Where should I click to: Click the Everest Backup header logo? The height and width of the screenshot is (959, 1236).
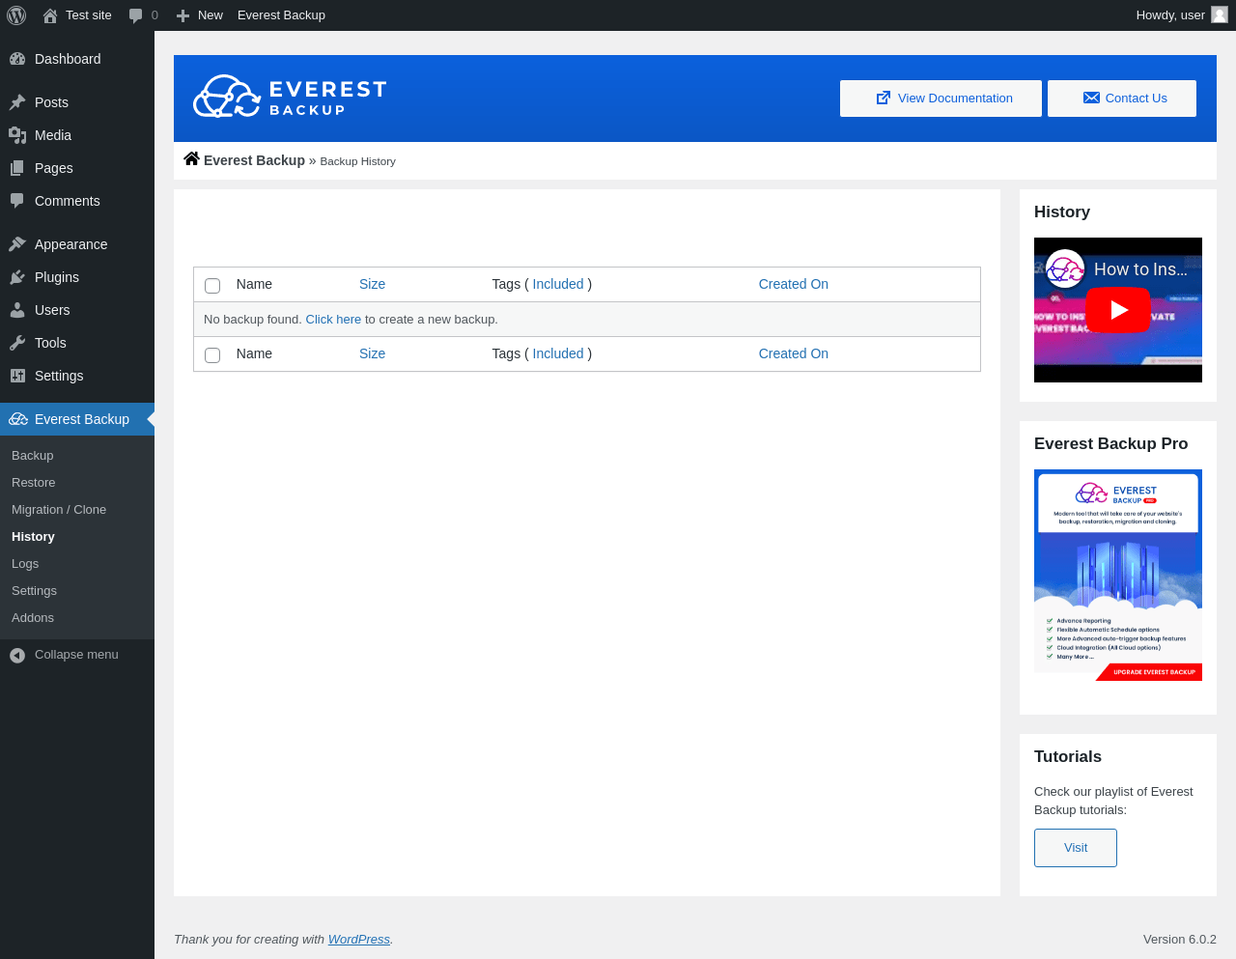pyautogui.click(x=290, y=97)
